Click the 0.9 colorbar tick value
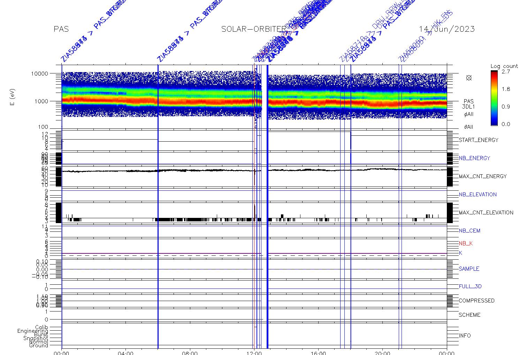 506,107
